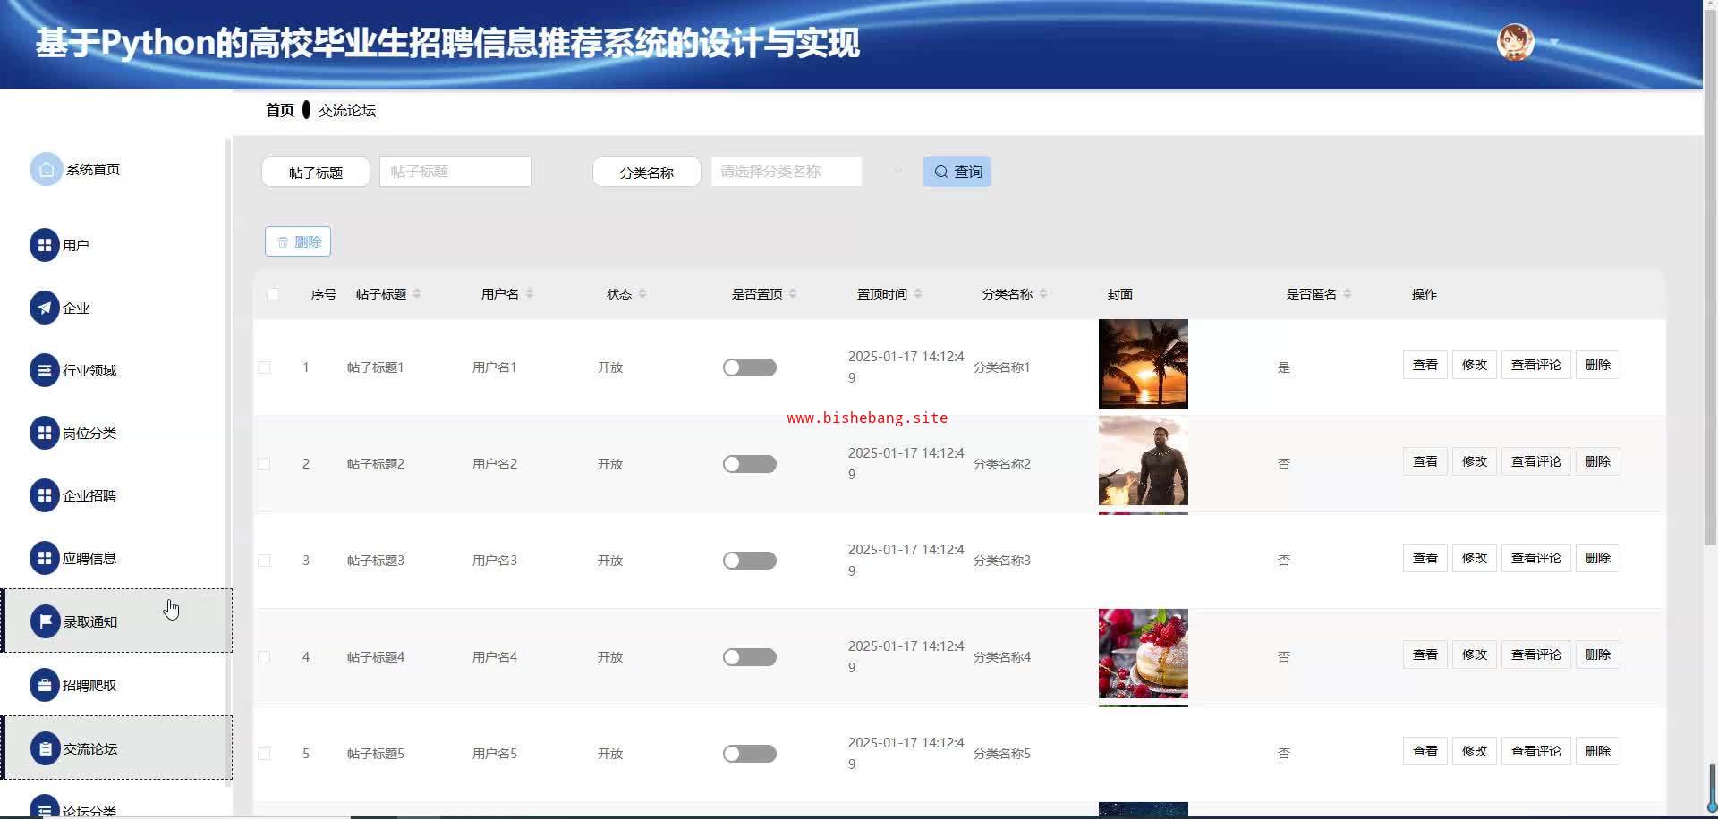Viewport: 1718px width, 819px height.
Task: Select the industry field list icon
Action: point(44,370)
